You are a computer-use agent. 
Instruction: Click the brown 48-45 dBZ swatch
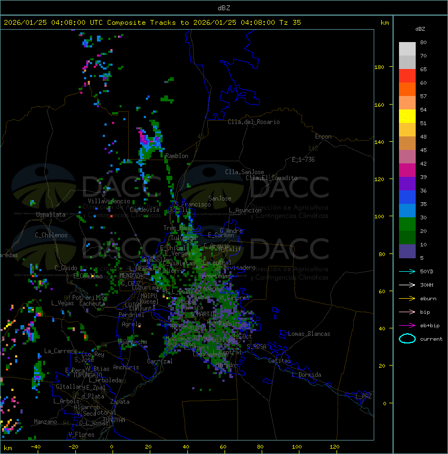[407, 143]
